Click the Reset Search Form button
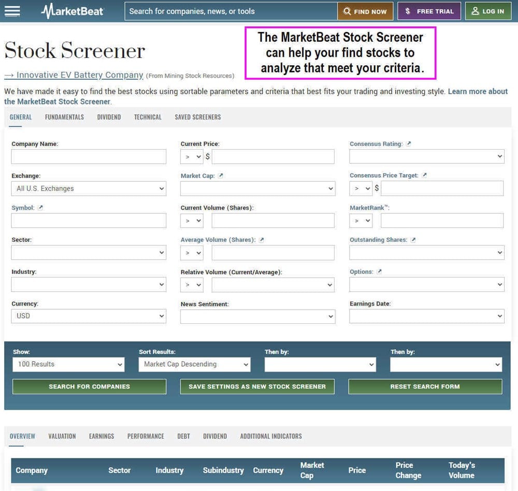The image size is (518, 491). 425,386
